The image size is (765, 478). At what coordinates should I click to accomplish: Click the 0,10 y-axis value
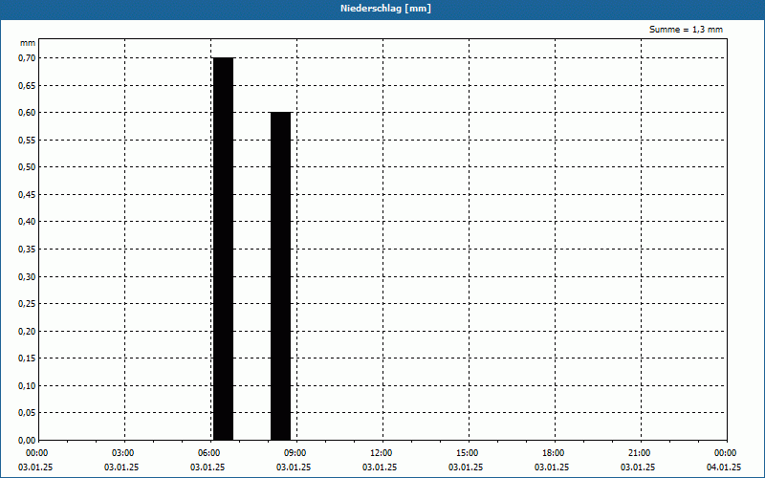point(27,386)
